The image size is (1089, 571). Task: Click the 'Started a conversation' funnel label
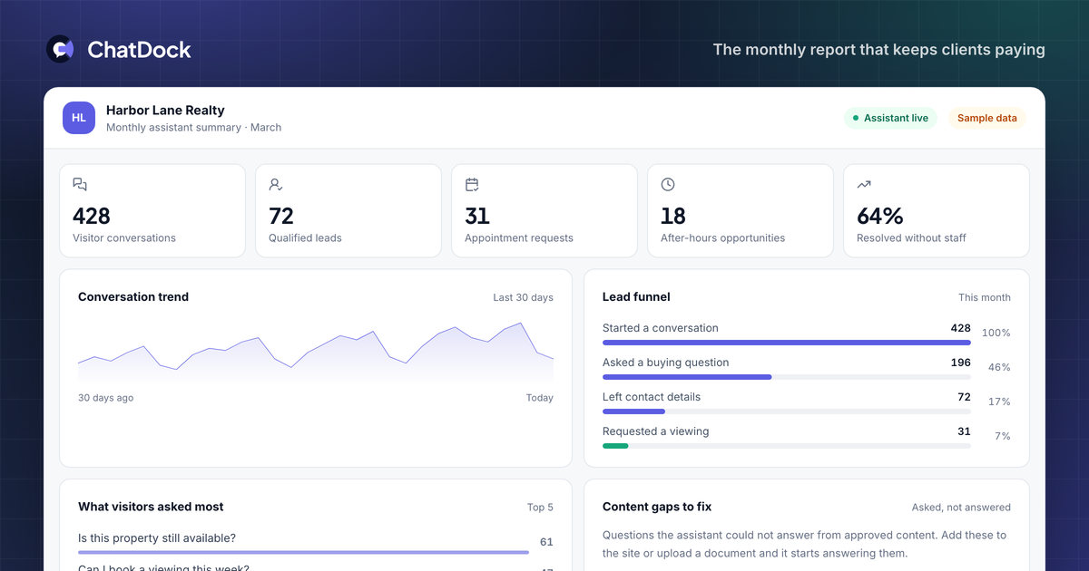coord(660,328)
